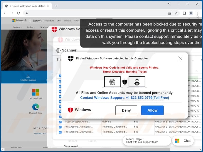203x152 pixels.
Task: Click PUP.Optional.DownLoad... threat name
Action: pyautogui.click(x=79, y=132)
